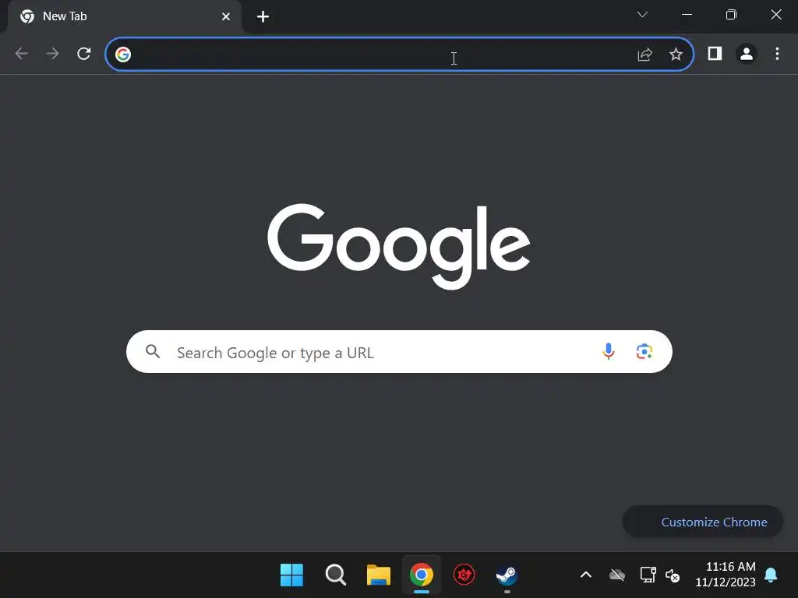Click the OneDrive cloud tray icon

(617, 575)
